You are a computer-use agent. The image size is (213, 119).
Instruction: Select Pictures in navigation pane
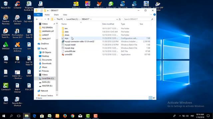(44, 71)
